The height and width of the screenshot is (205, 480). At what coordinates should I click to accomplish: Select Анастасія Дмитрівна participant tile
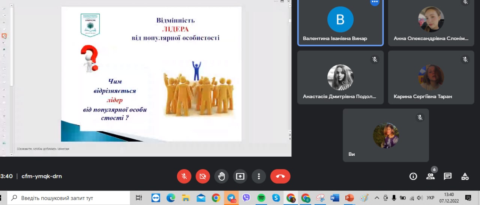pos(340,78)
